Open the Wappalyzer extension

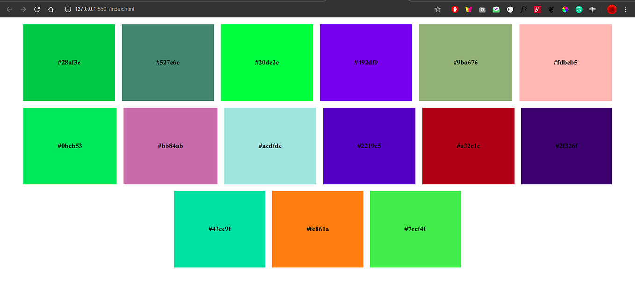tap(469, 9)
